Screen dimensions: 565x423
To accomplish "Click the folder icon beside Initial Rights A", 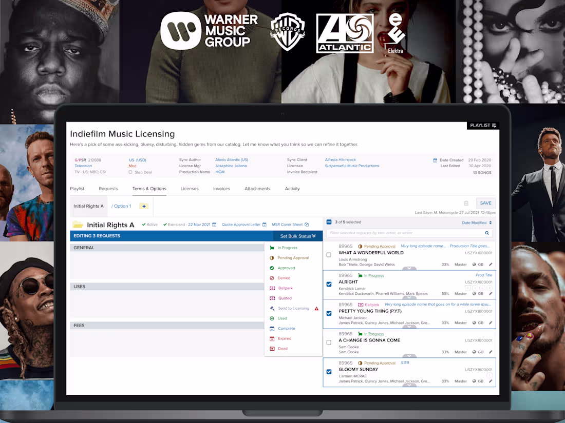I will click(x=77, y=225).
